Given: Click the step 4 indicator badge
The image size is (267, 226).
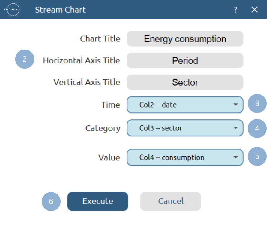Looking at the screenshot, I should click(x=257, y=128).
